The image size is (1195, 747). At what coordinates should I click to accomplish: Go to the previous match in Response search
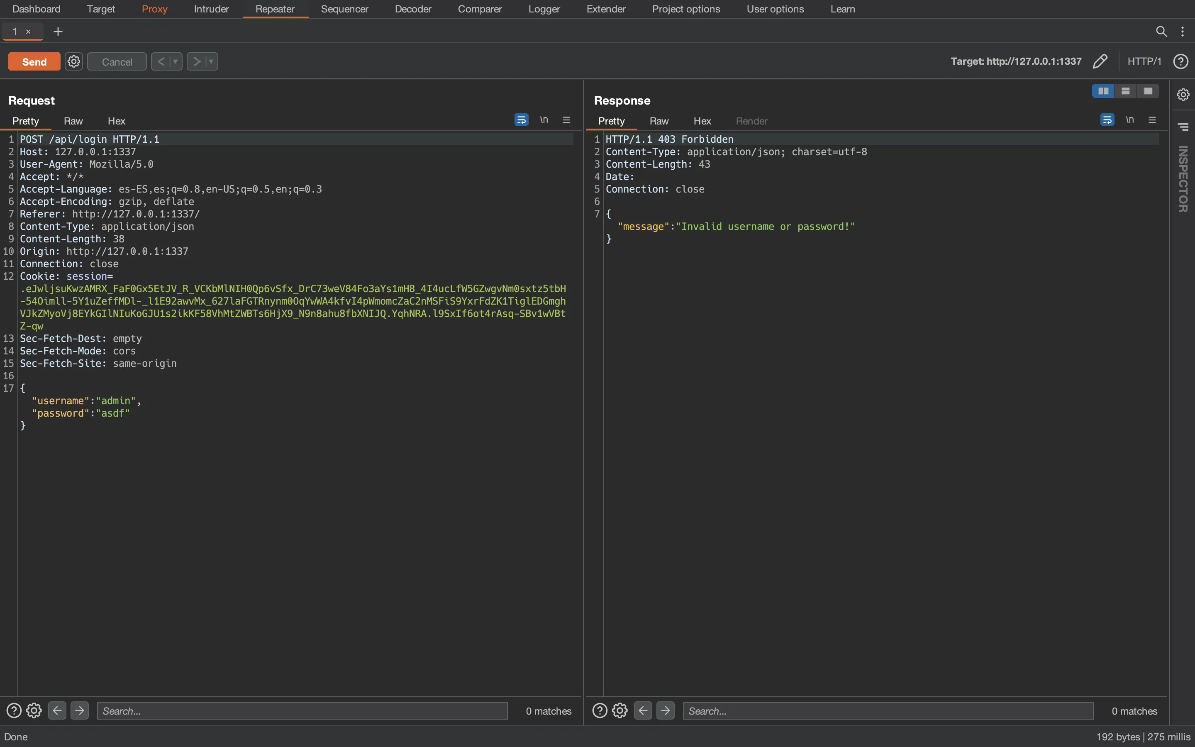(x=643, y=710)
